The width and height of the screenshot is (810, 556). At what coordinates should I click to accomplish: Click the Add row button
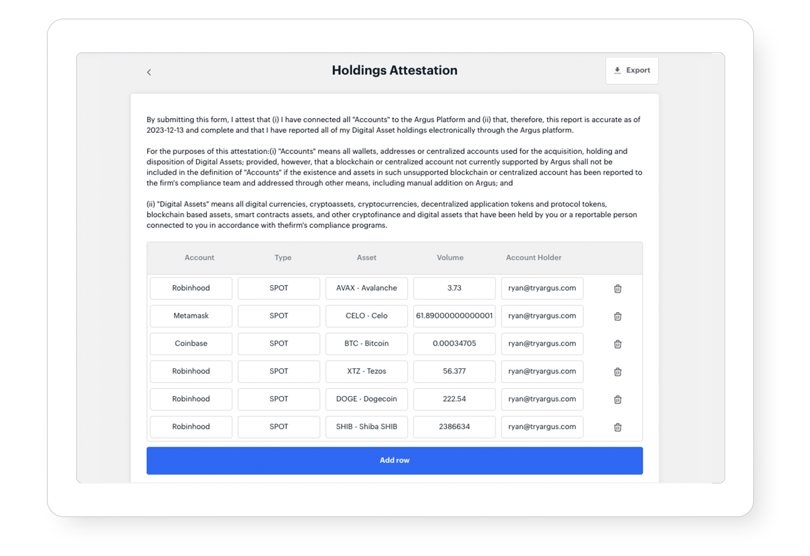[x=394, y=460]
